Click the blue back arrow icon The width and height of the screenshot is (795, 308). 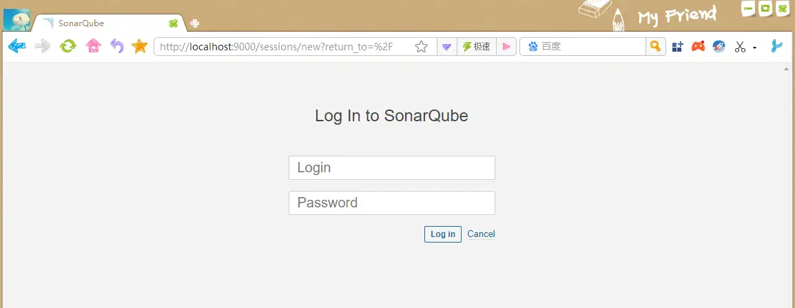coord(17,47)
